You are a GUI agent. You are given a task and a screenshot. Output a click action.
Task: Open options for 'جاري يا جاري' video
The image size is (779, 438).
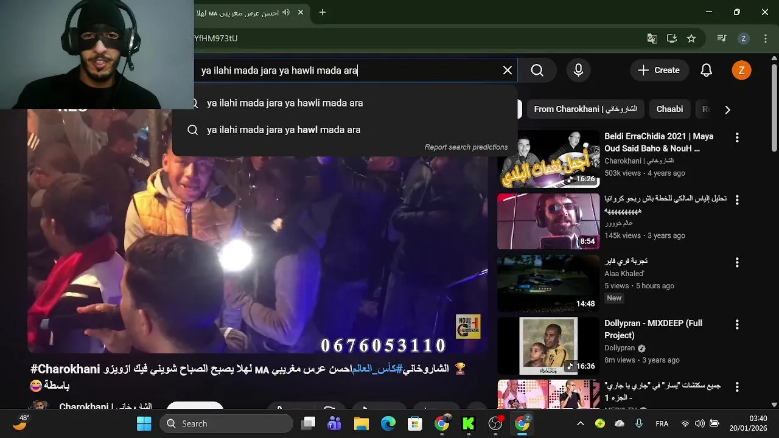pyautogui.click(x=737, y=387)
